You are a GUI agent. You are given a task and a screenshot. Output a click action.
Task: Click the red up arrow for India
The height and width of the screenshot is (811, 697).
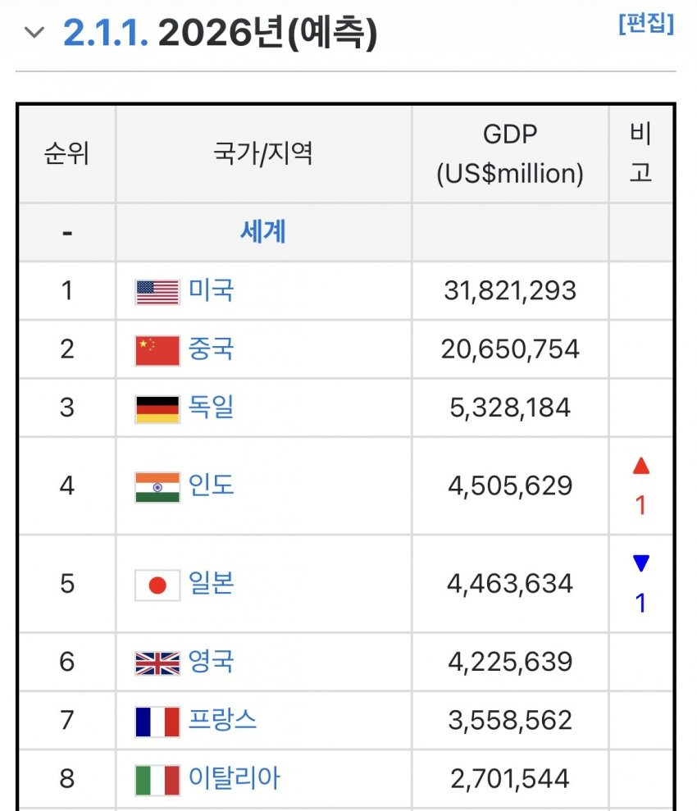(x=641, y=467)
